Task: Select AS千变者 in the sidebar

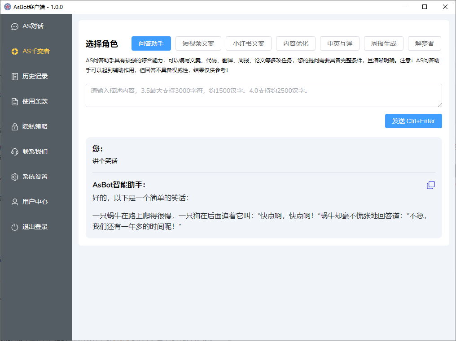Action: (x=36, y=51)
